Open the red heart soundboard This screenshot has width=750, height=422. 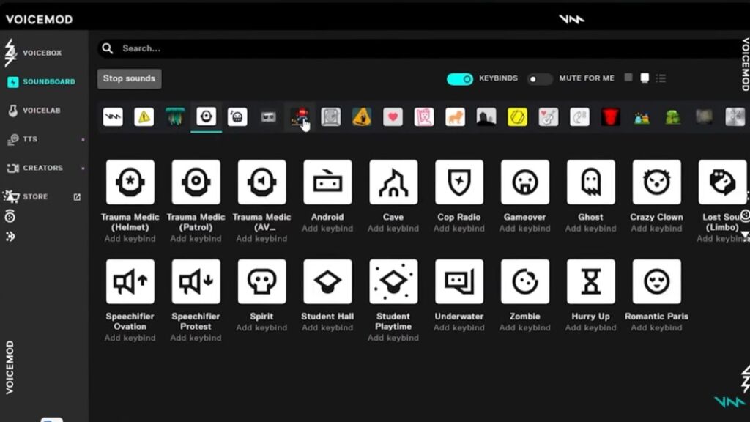(x=393, y=116)
